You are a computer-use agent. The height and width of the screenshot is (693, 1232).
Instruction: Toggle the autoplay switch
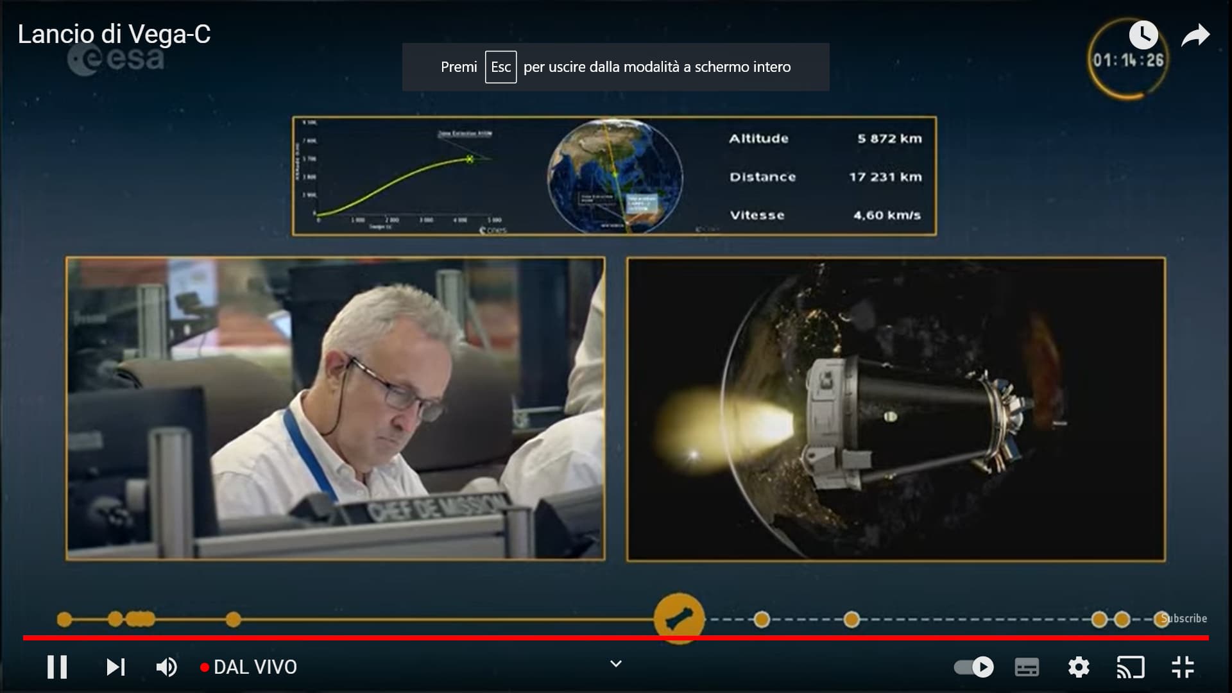pos(974,667)
